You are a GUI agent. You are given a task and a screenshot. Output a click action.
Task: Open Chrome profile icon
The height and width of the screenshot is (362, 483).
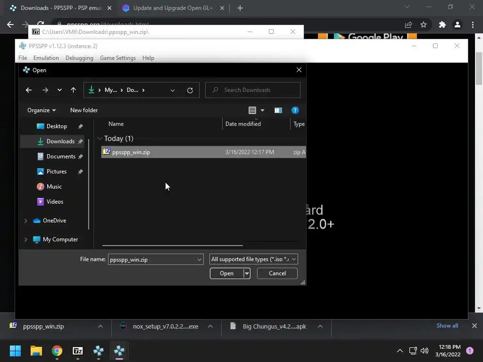pyautogui.click(x=458, y=25)
